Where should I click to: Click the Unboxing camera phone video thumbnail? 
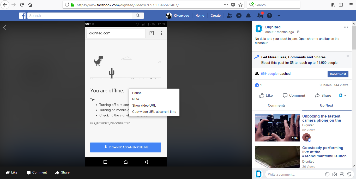tap(277, 128)
